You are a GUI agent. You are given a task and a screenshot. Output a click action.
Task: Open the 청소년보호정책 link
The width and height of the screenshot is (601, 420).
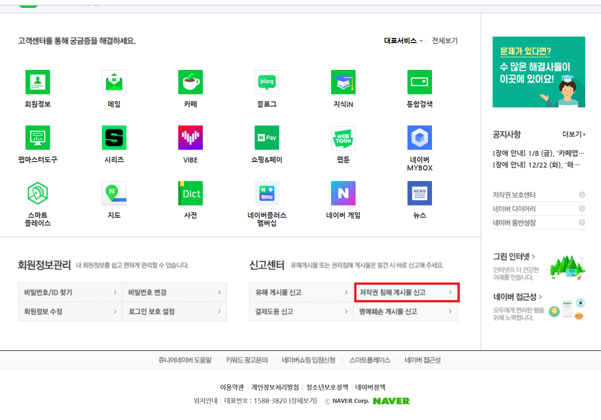[x=327, y=387]
